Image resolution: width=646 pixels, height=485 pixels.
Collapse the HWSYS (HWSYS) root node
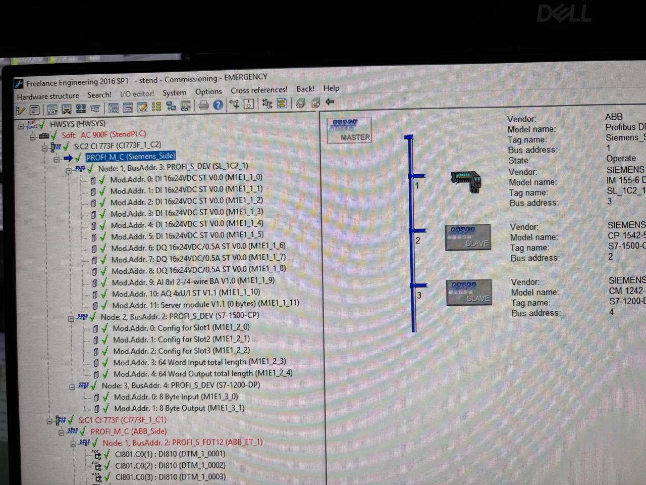(x=21, y=126)
